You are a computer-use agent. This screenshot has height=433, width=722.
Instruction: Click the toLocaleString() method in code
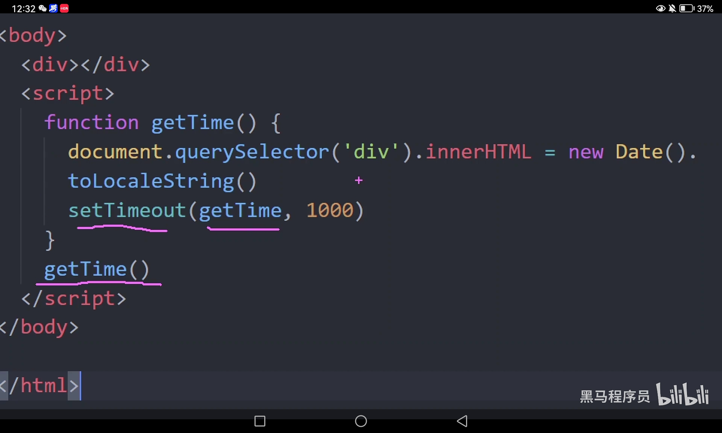[x=162, y=181]
